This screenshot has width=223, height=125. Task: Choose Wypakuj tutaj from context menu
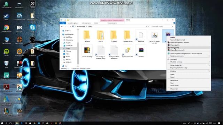(189, 48)
